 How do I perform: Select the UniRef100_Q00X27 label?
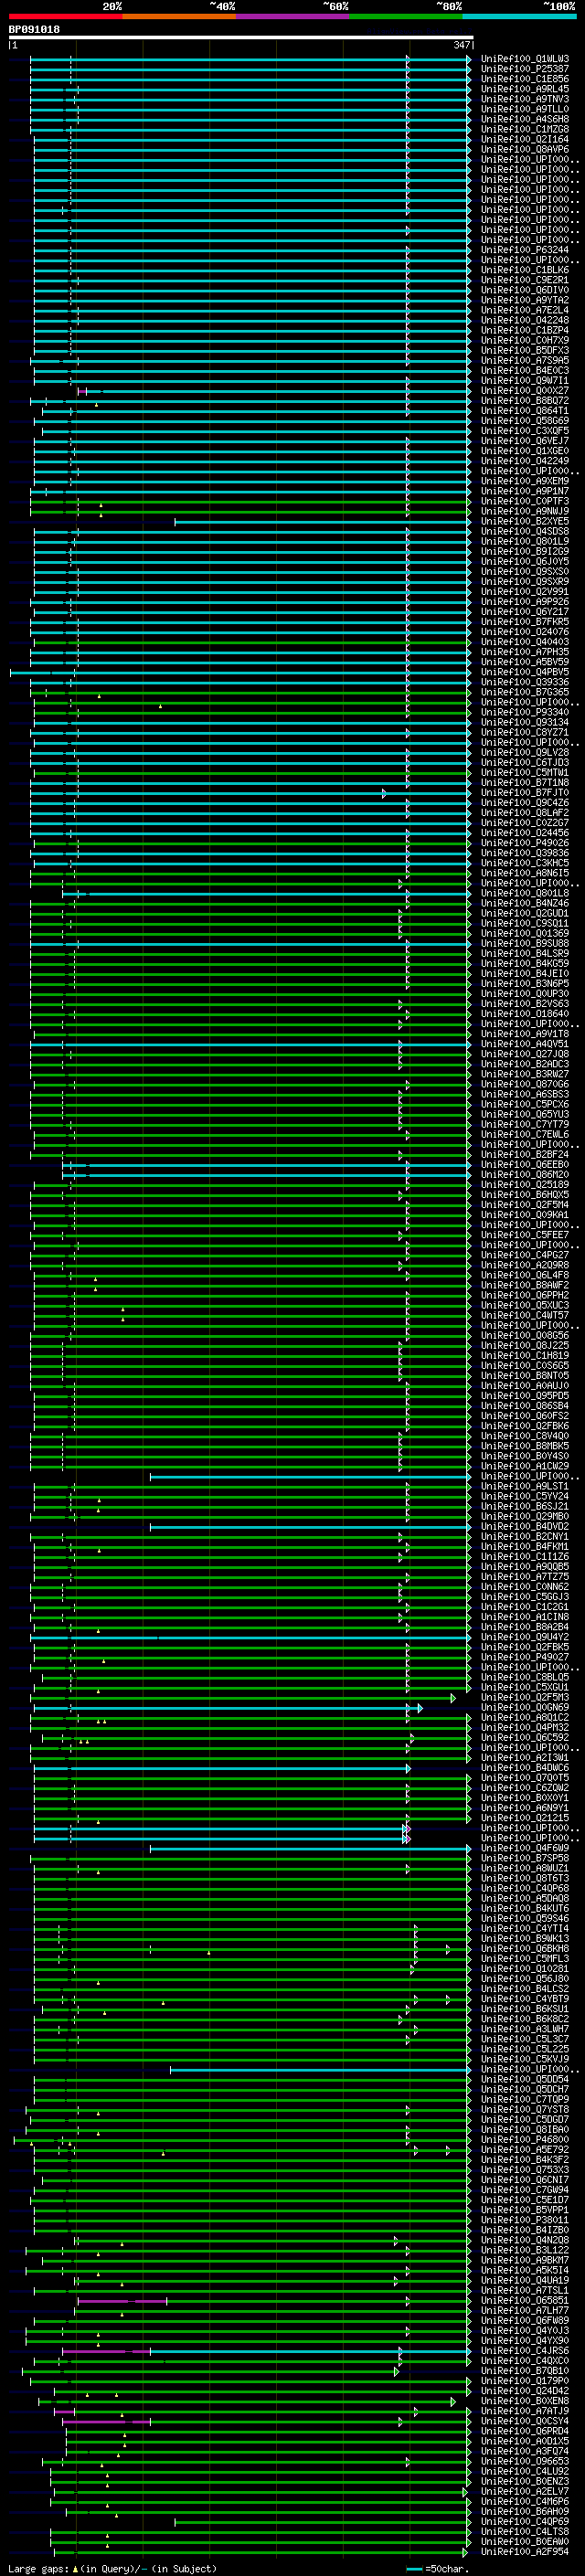[525, 391]
